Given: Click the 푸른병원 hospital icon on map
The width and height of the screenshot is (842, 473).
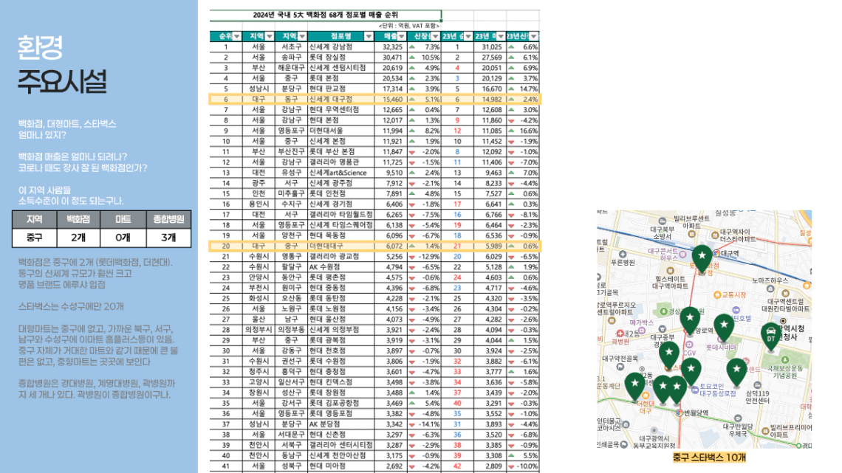Looking at the screenshot, I should 623,254.
